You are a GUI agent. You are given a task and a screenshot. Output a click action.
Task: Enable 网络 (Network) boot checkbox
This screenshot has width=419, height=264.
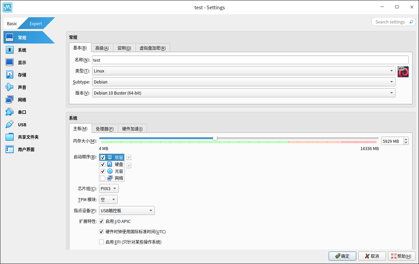click(x=103, y=178)
